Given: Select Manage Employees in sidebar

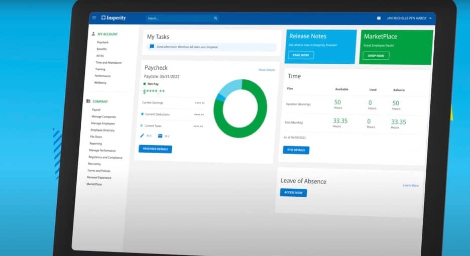Looking at the screenshot, I should pos(103,123).
